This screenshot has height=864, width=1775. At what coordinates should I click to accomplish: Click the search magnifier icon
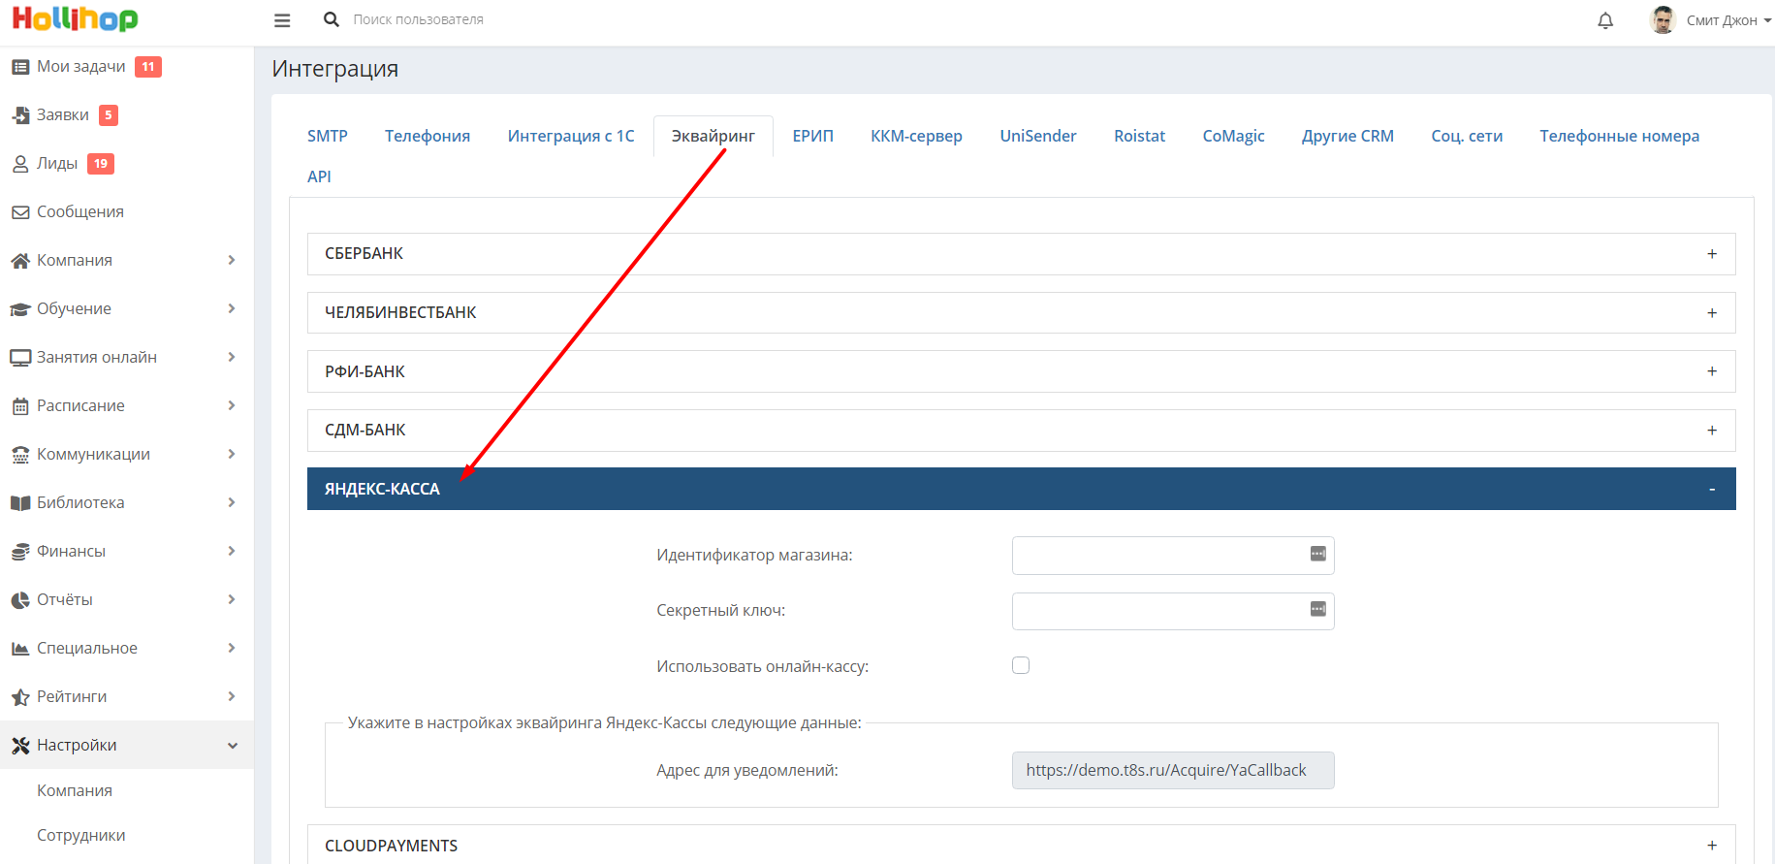coord(332,19)
